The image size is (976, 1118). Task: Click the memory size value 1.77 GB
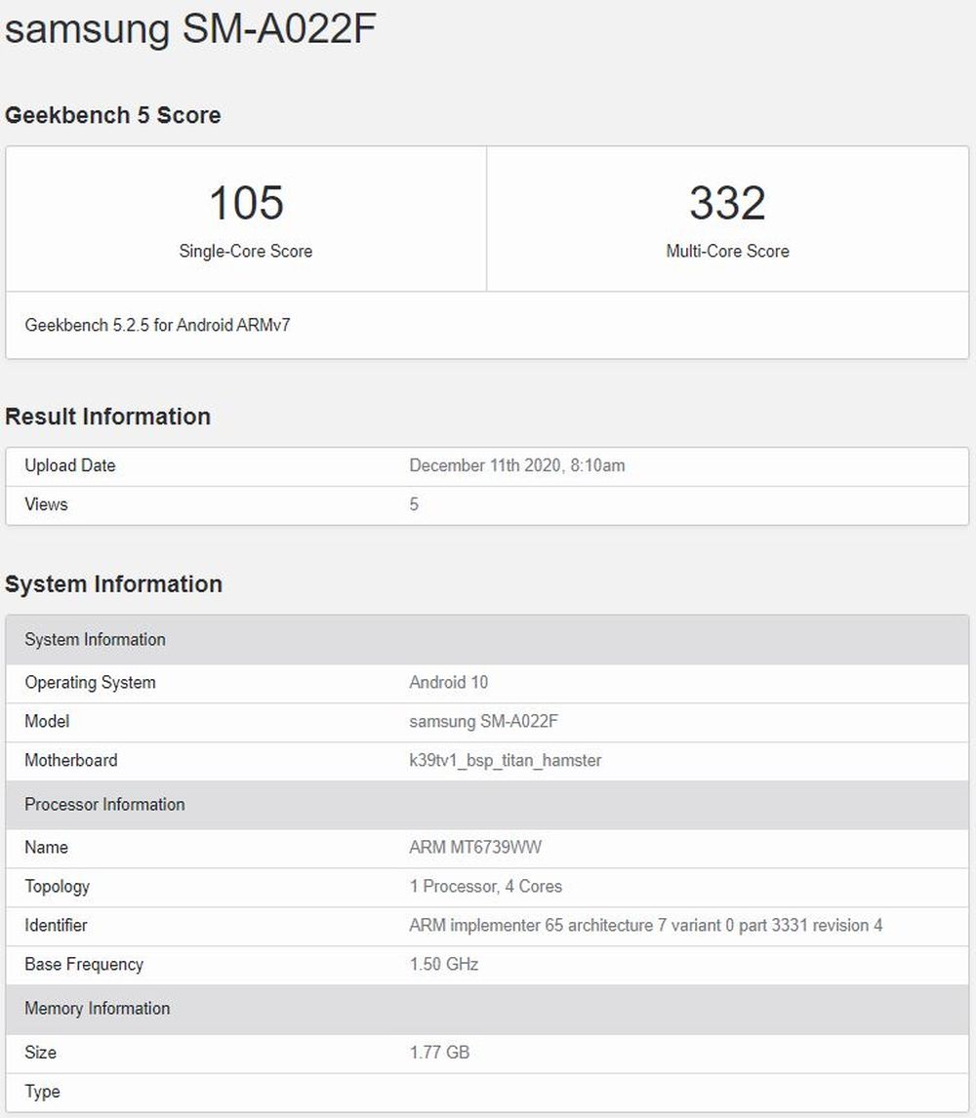pos(439,1053)
